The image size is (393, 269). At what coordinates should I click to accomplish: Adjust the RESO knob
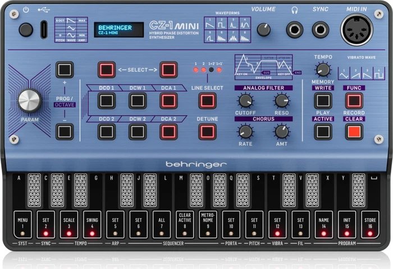(281, 100)
